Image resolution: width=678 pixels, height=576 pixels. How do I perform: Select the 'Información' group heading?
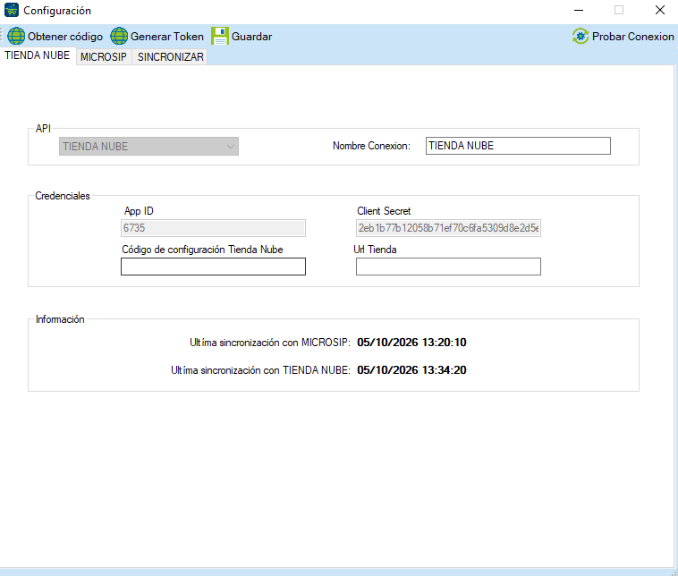coord(60,319)
